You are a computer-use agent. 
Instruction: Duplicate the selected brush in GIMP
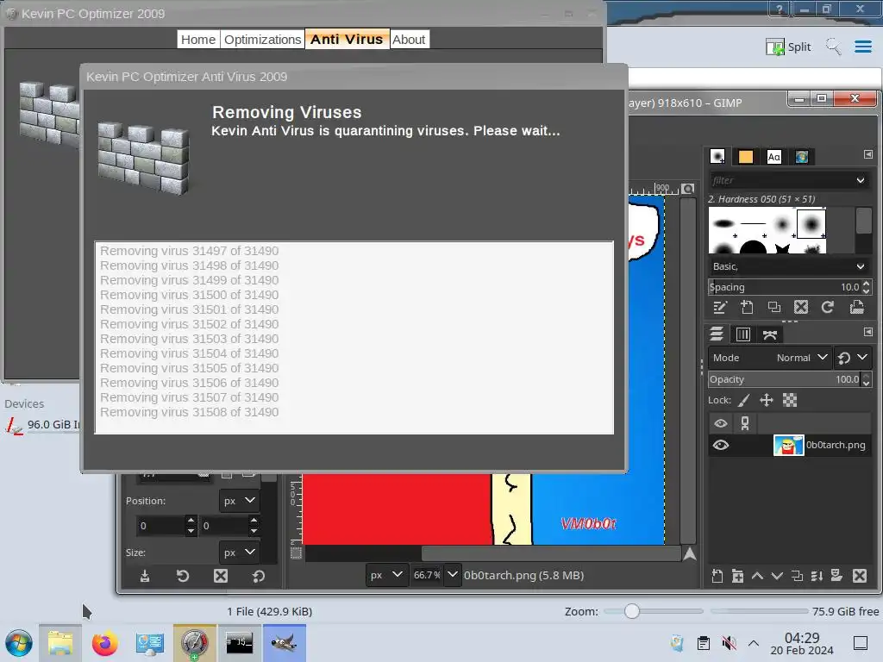(774, 308)
